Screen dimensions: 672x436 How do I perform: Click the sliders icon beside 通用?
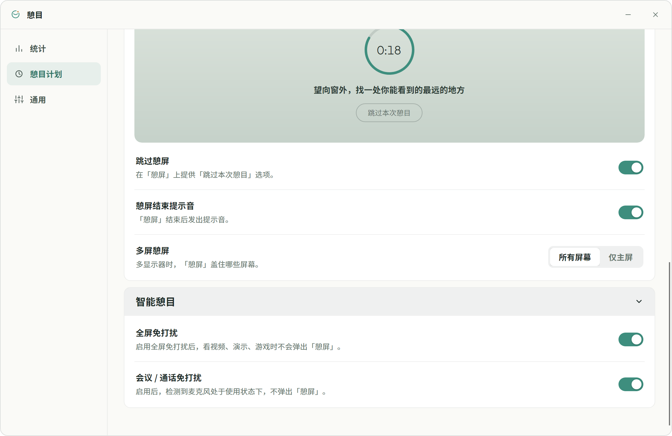coord(19,99)
